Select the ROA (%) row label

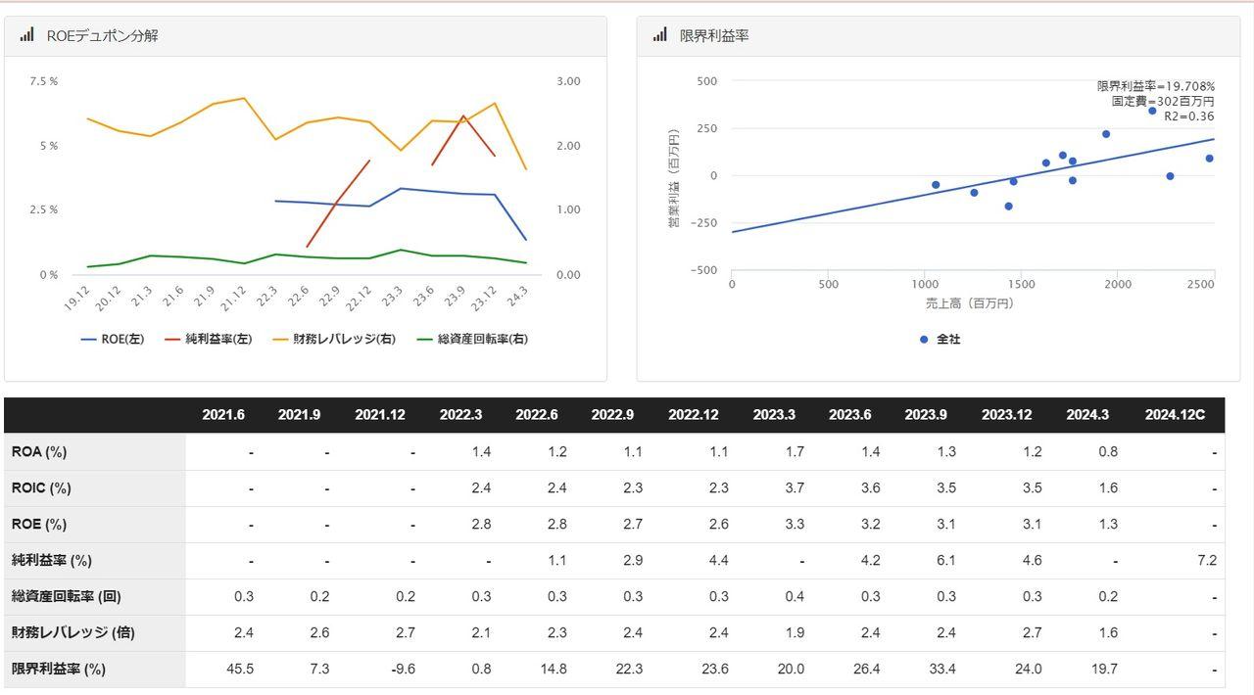(39, 452)
